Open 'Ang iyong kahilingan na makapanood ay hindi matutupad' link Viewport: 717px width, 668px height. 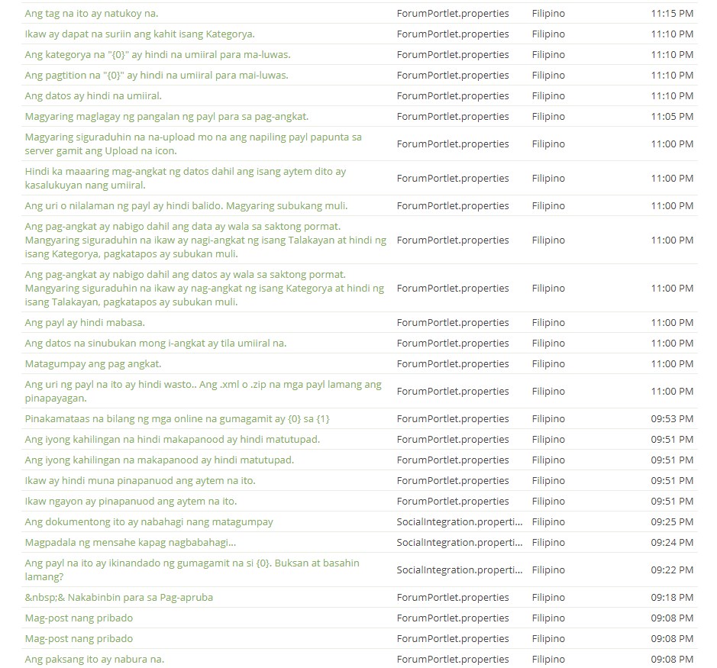click(159, 460)
